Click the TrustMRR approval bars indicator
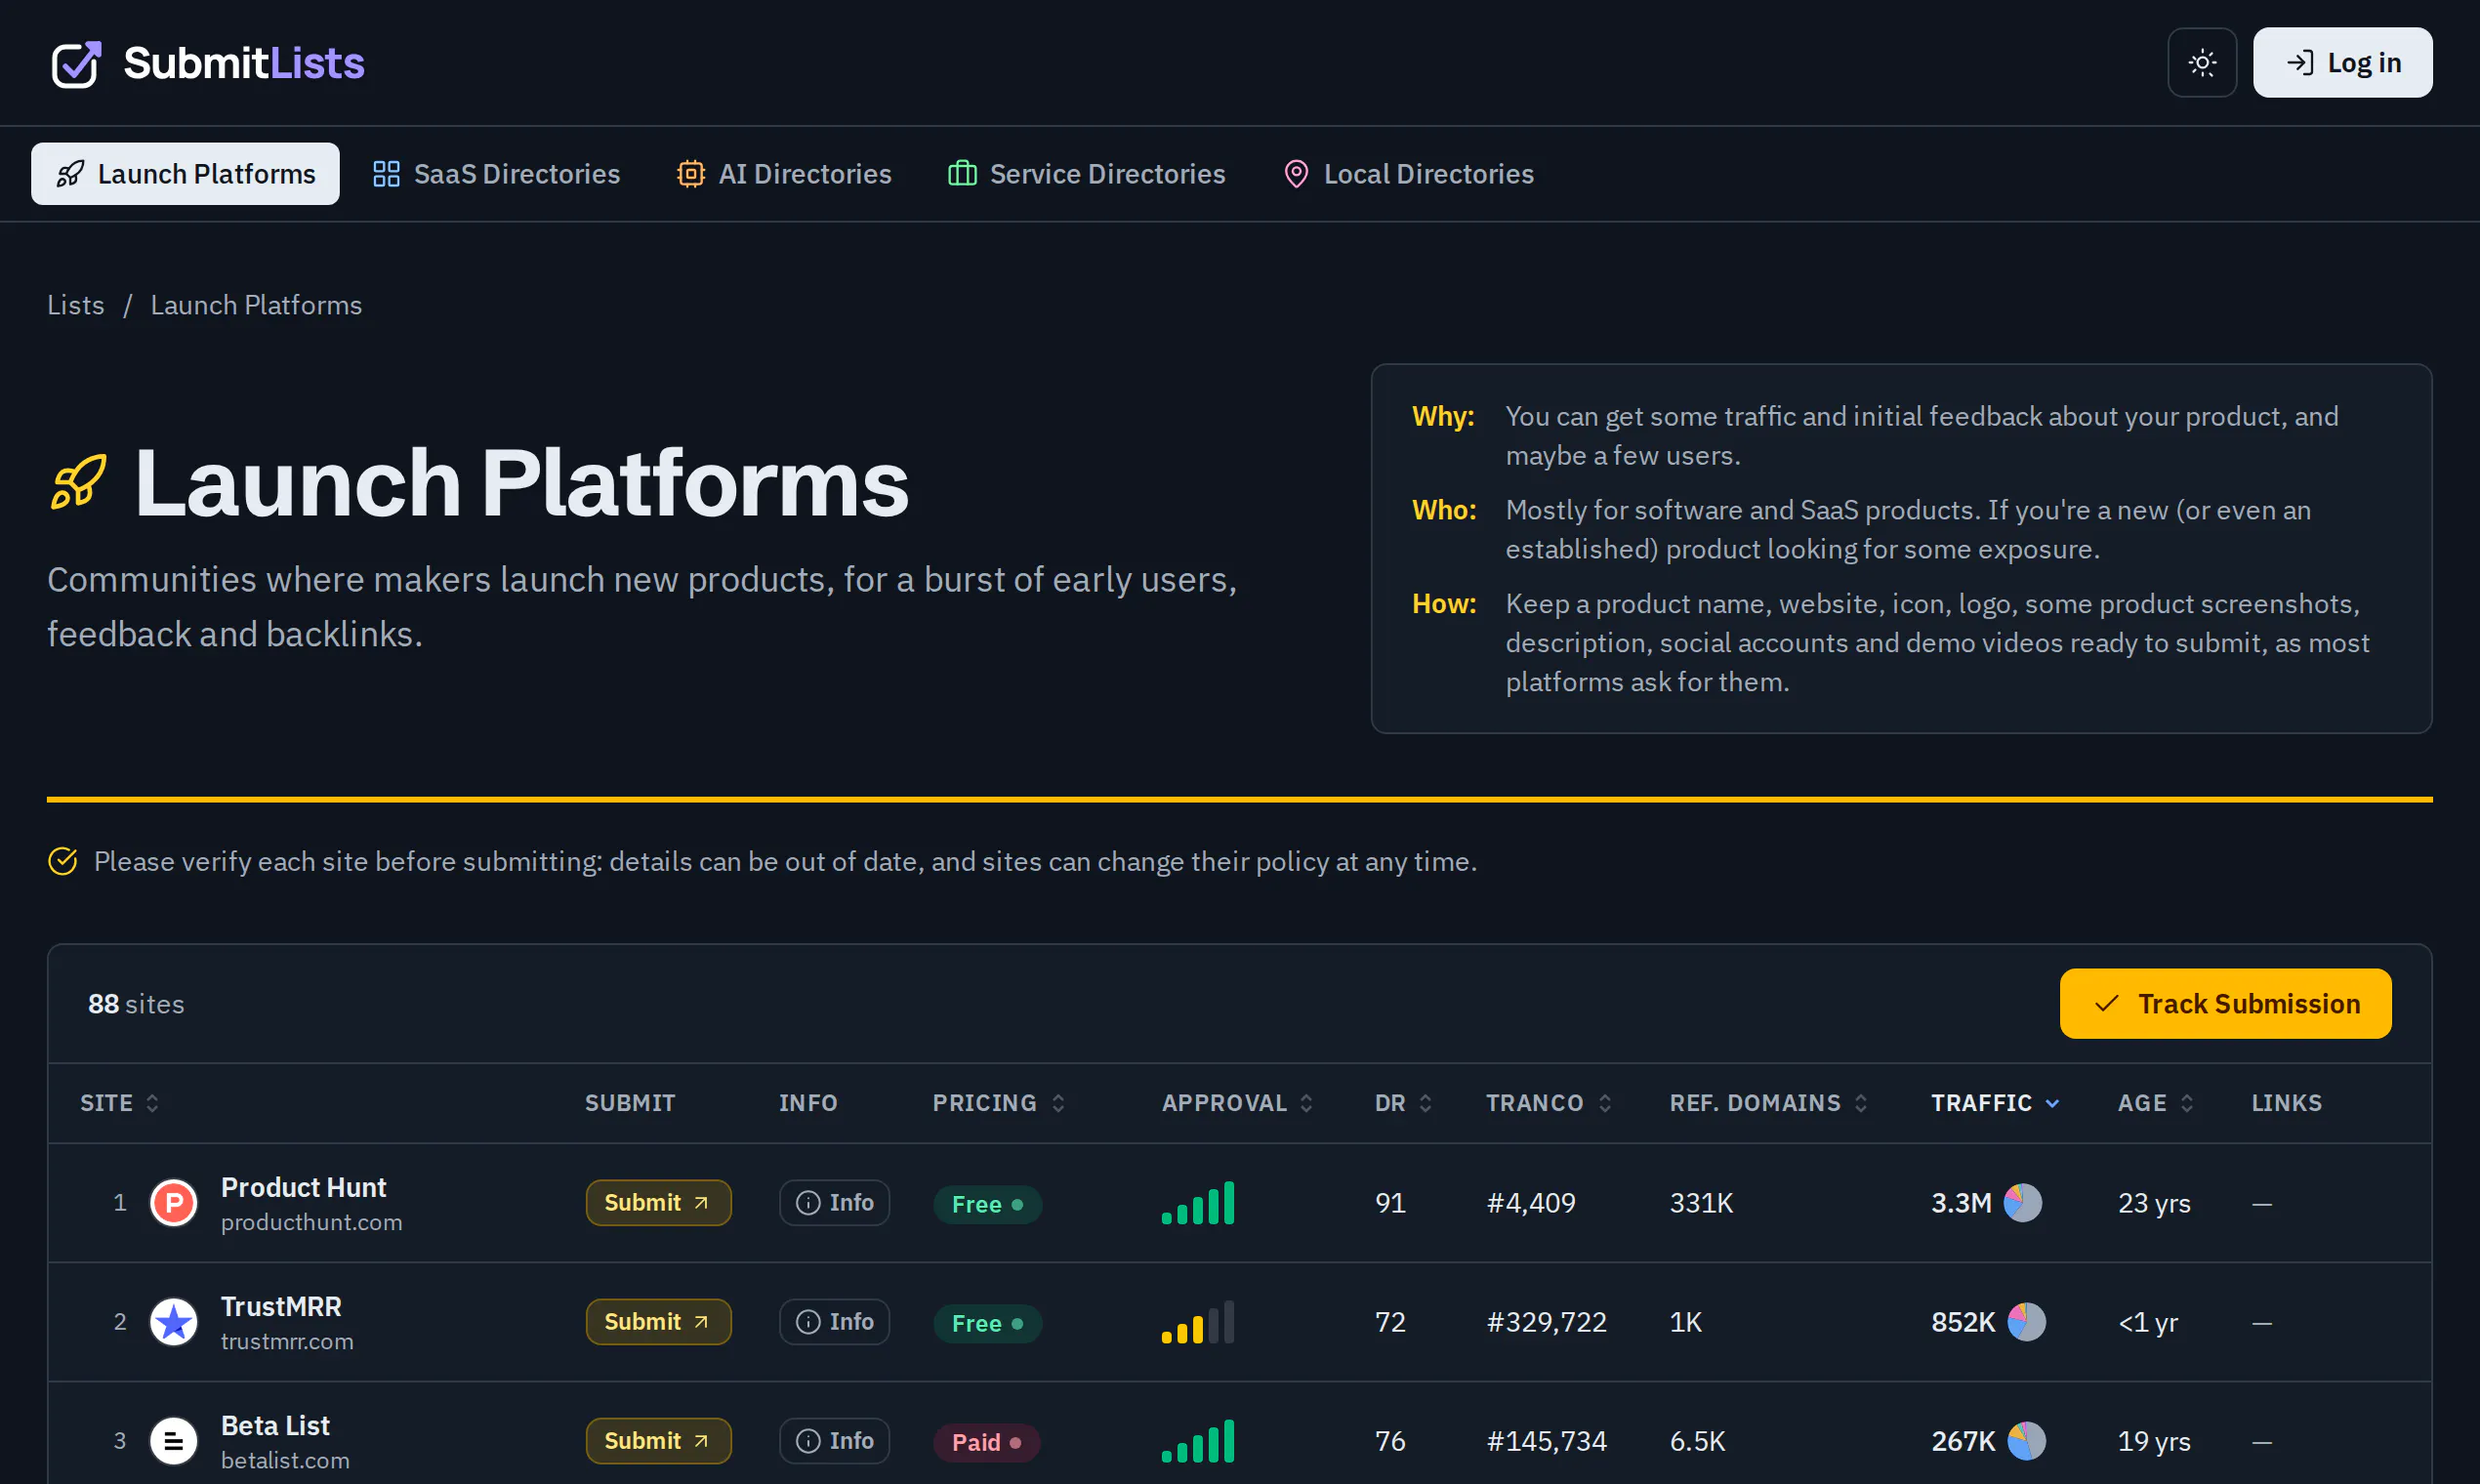2480x1484 pixels. (x=1197, y=1321)
